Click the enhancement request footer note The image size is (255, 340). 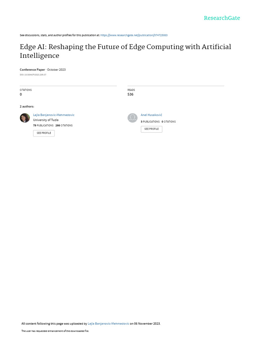click(55, 331)
